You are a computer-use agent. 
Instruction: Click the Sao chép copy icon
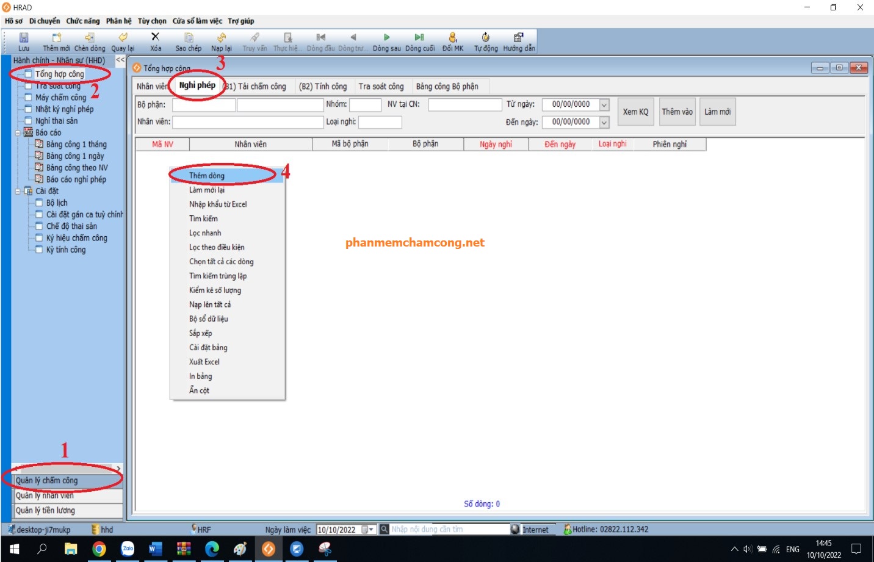tap(189, 38)
